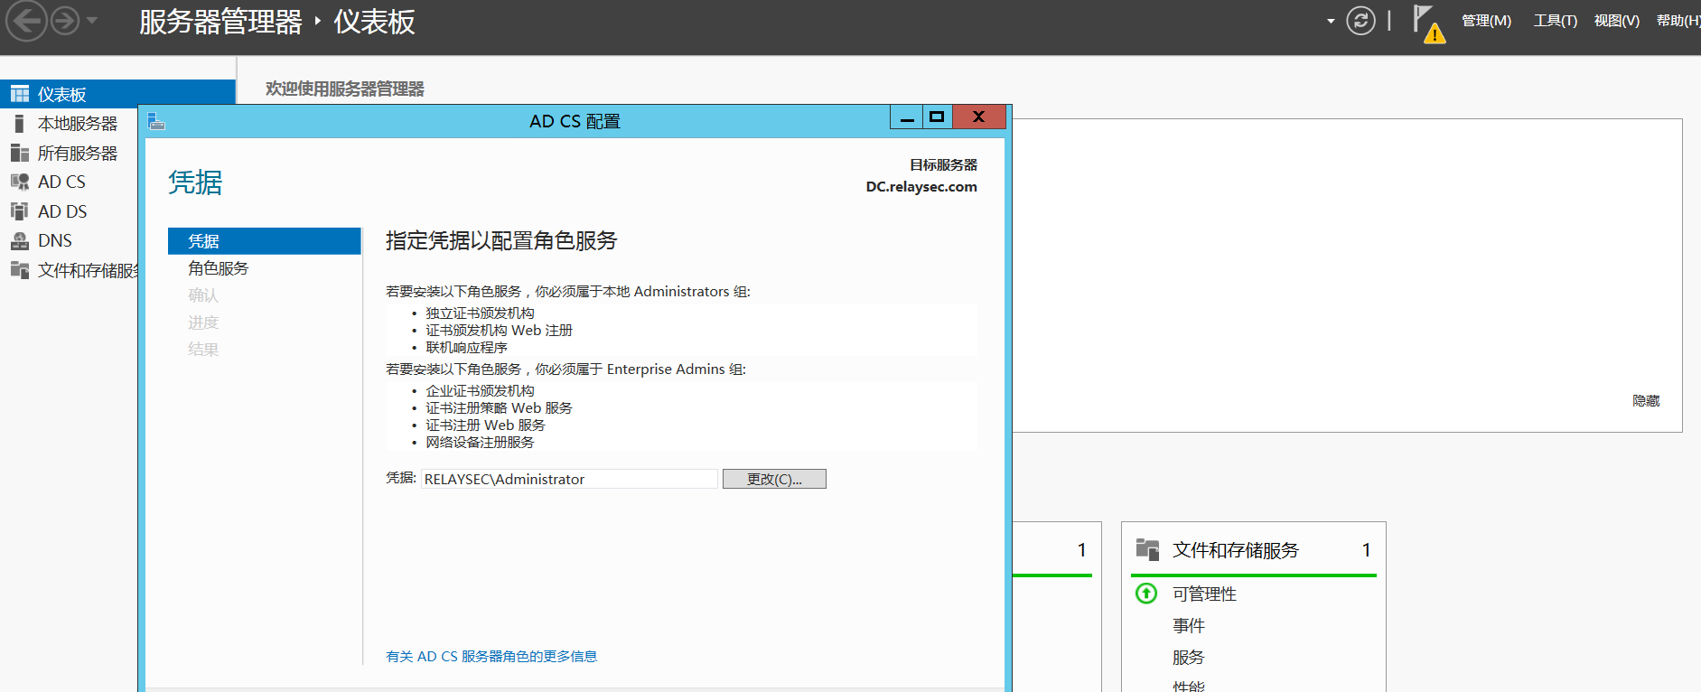The height and width of the screenshot is (692, 1701).
Task: Click the 本地服务器 sidebar icon
Action: point(19,124)
